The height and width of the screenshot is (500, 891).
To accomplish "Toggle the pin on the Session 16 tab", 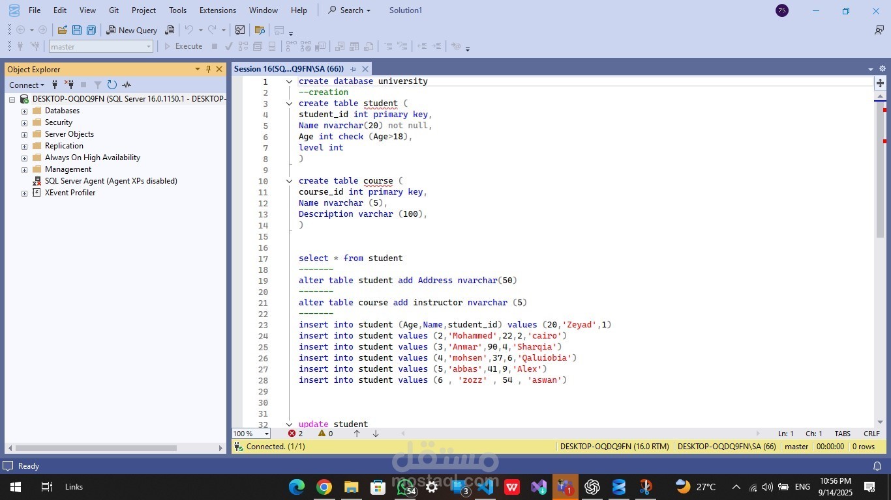I will (x=354, y=69).
